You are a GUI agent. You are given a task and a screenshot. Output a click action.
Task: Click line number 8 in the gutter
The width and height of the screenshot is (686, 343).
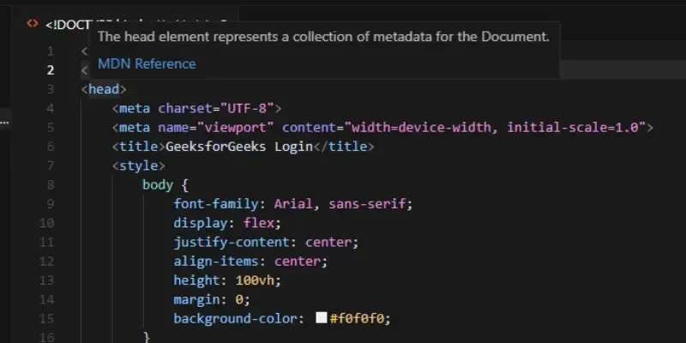[51, 184]
